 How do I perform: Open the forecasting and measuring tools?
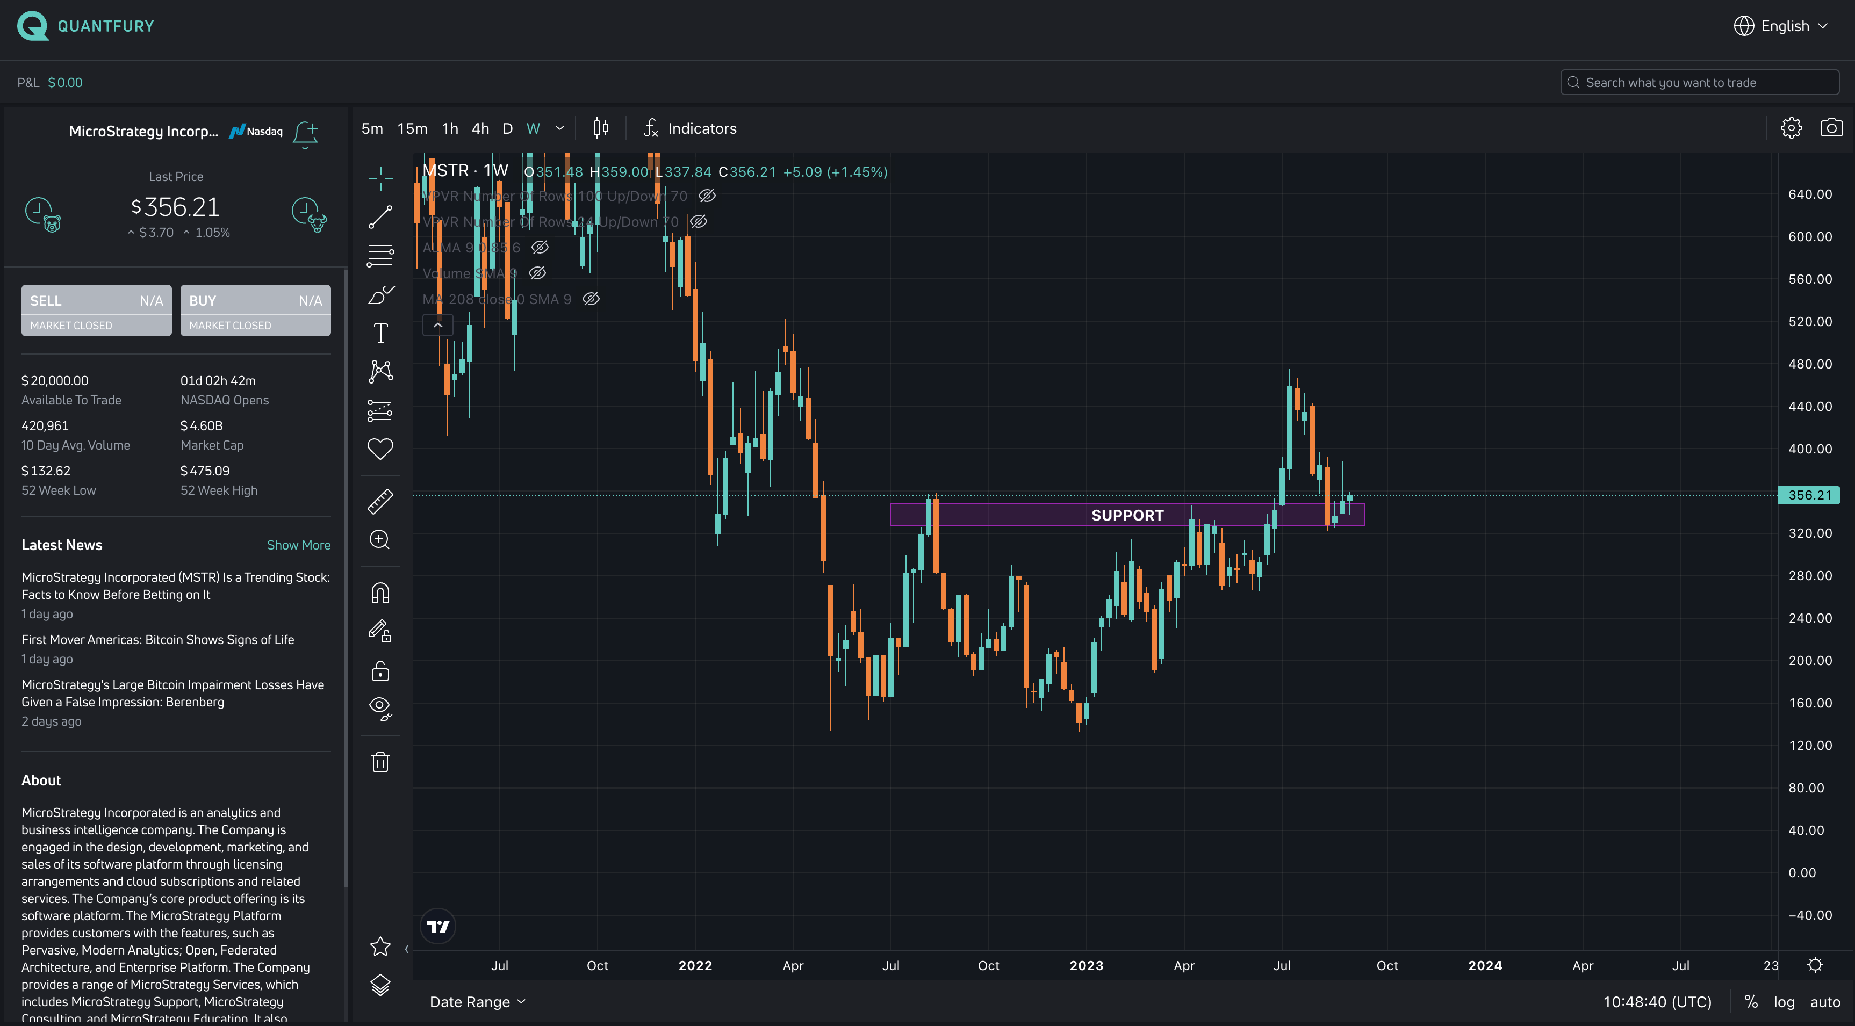click(x=380, y=410)
